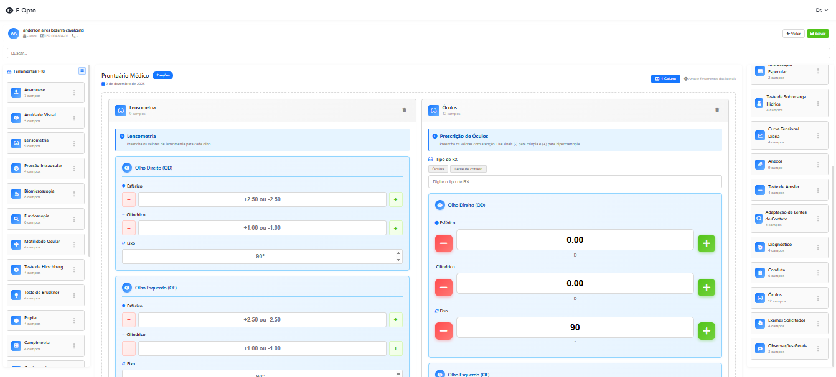The width and height of the screenshot is (836, 377).
Task: Open the three-dot menu next to Diagnóstico
Action: 818,247
